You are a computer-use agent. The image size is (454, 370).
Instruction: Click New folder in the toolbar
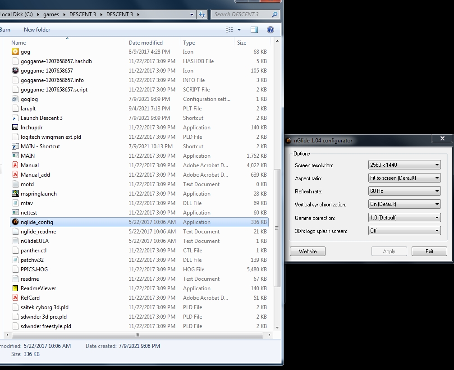click(x=37, y=30)
